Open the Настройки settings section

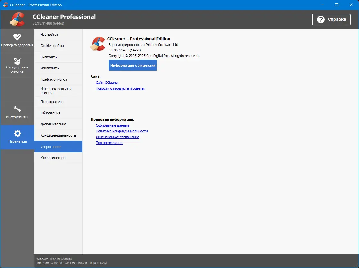(58, 35)
